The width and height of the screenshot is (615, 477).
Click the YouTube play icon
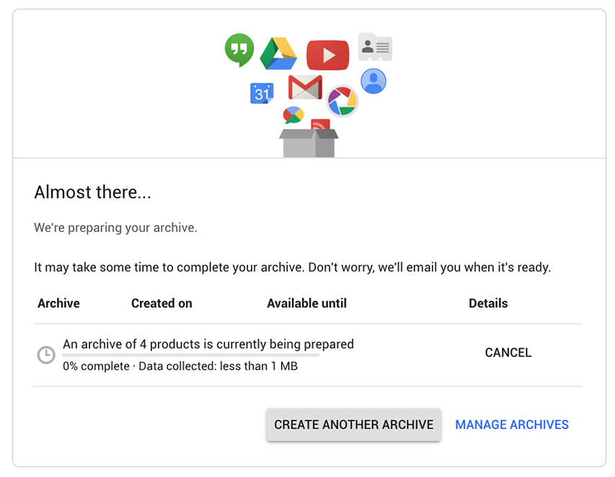[x=328, y=53]
